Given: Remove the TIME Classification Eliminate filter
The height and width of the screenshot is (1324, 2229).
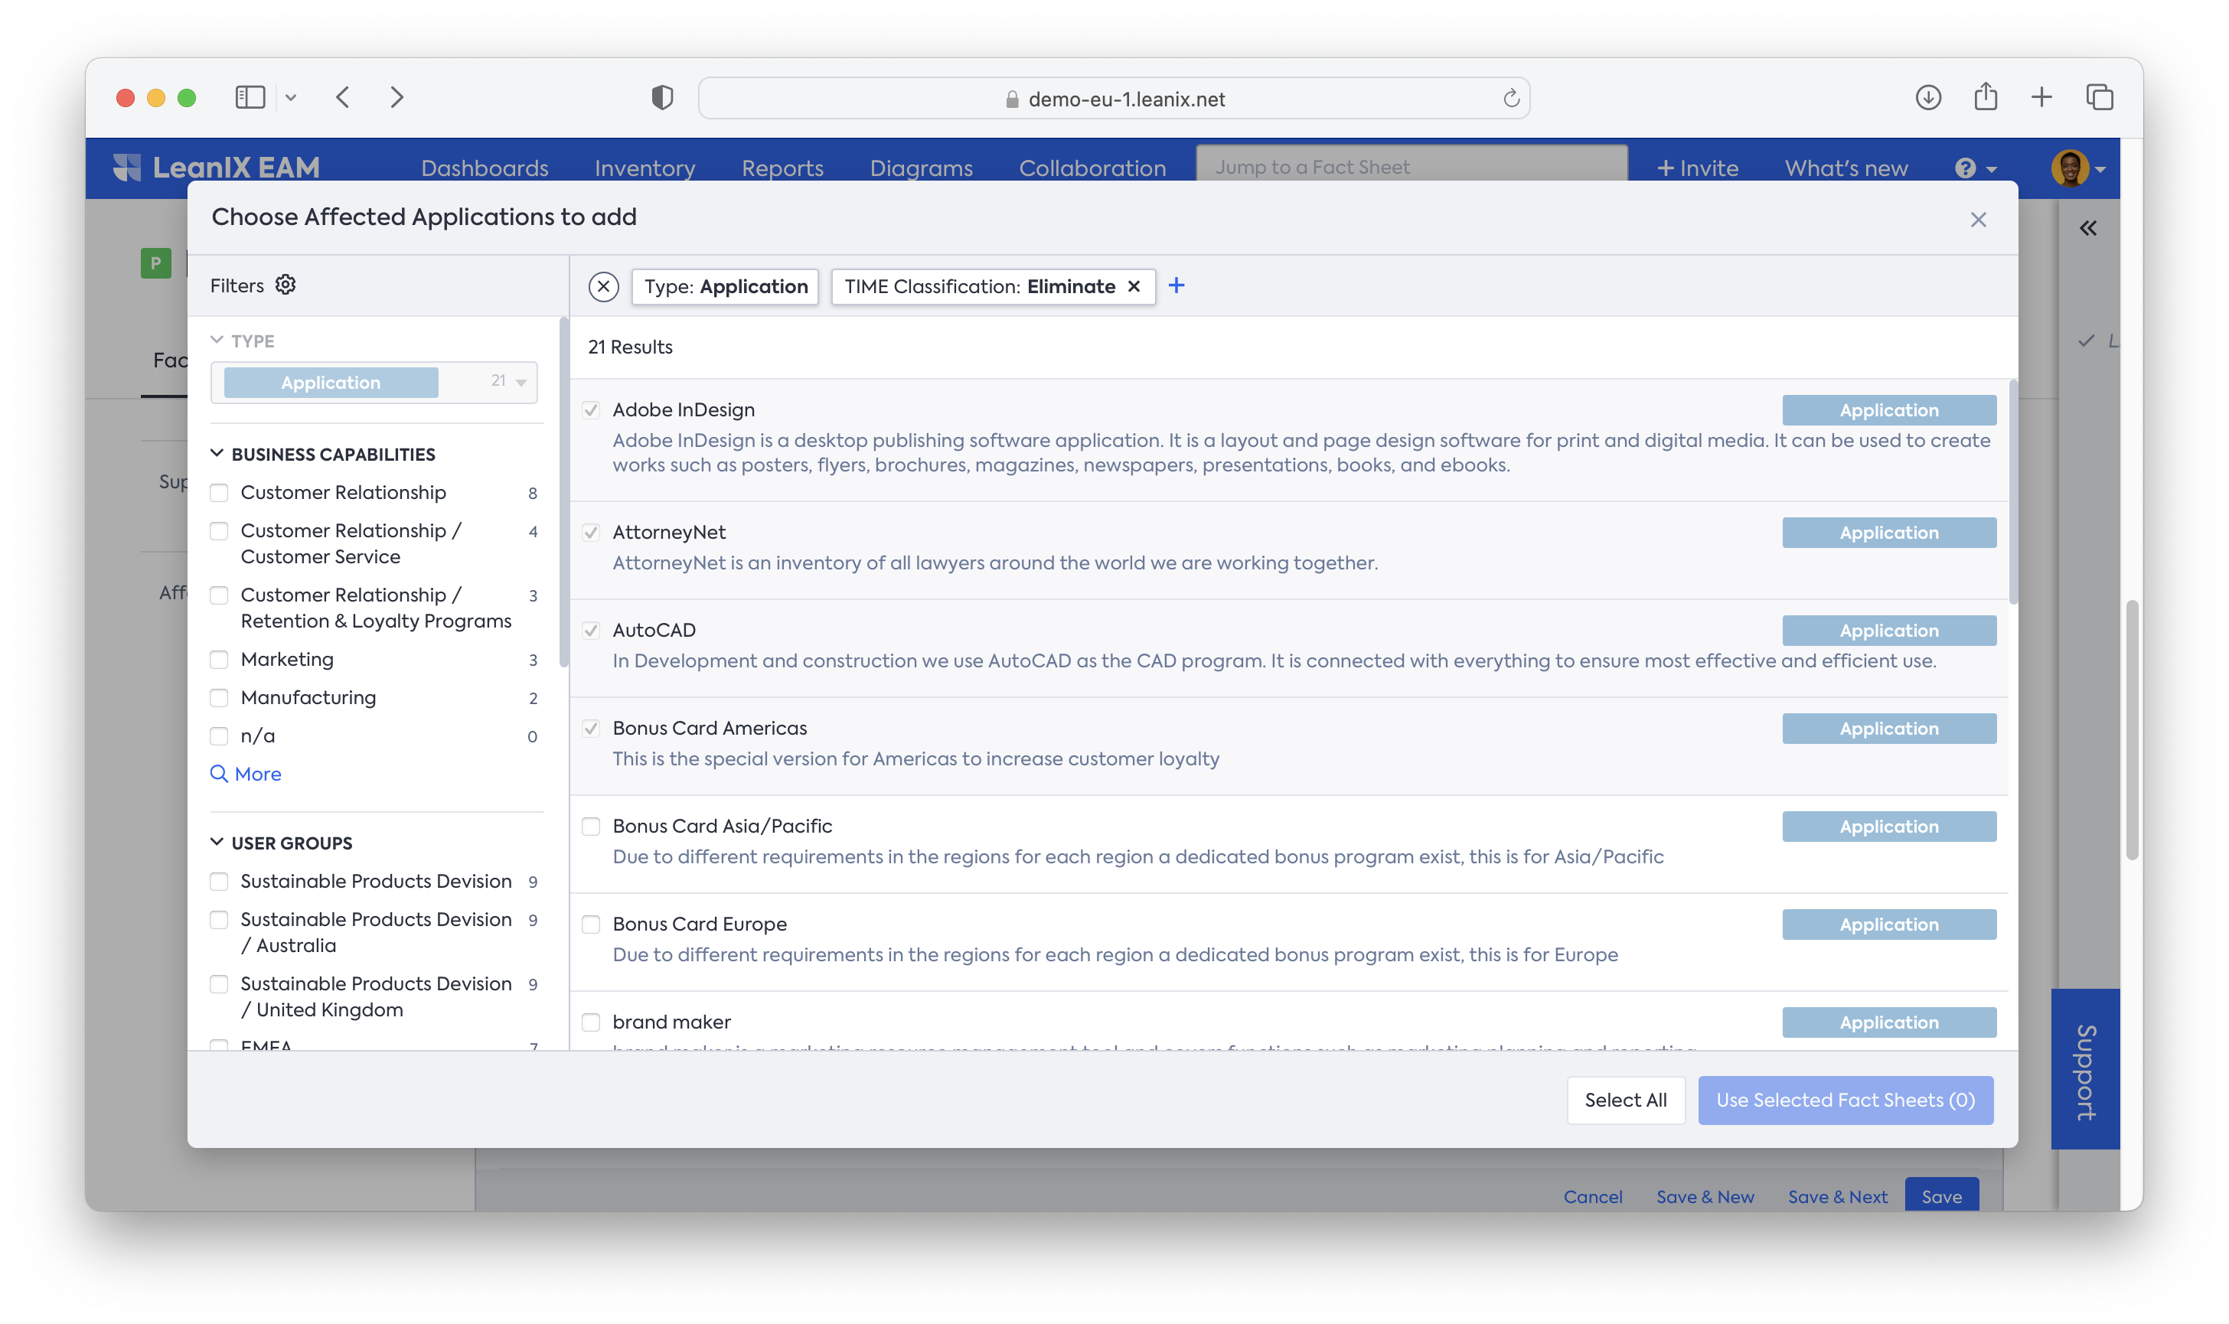Looking at the screenshot, I should (1133, 286).
